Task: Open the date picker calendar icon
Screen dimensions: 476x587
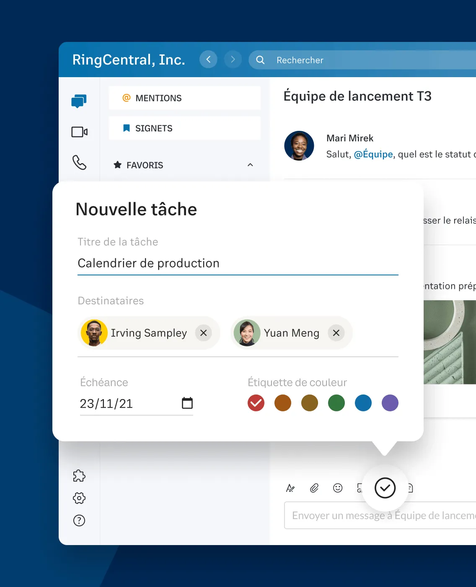Action: coord(188,403)
